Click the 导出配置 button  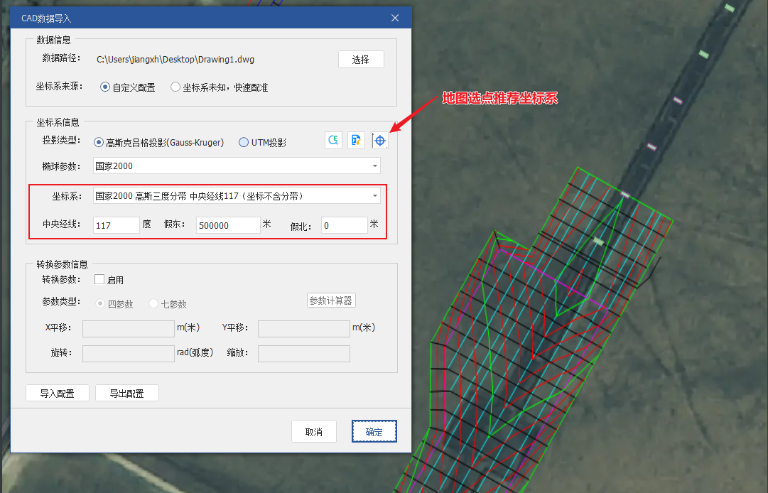point(126,394)
